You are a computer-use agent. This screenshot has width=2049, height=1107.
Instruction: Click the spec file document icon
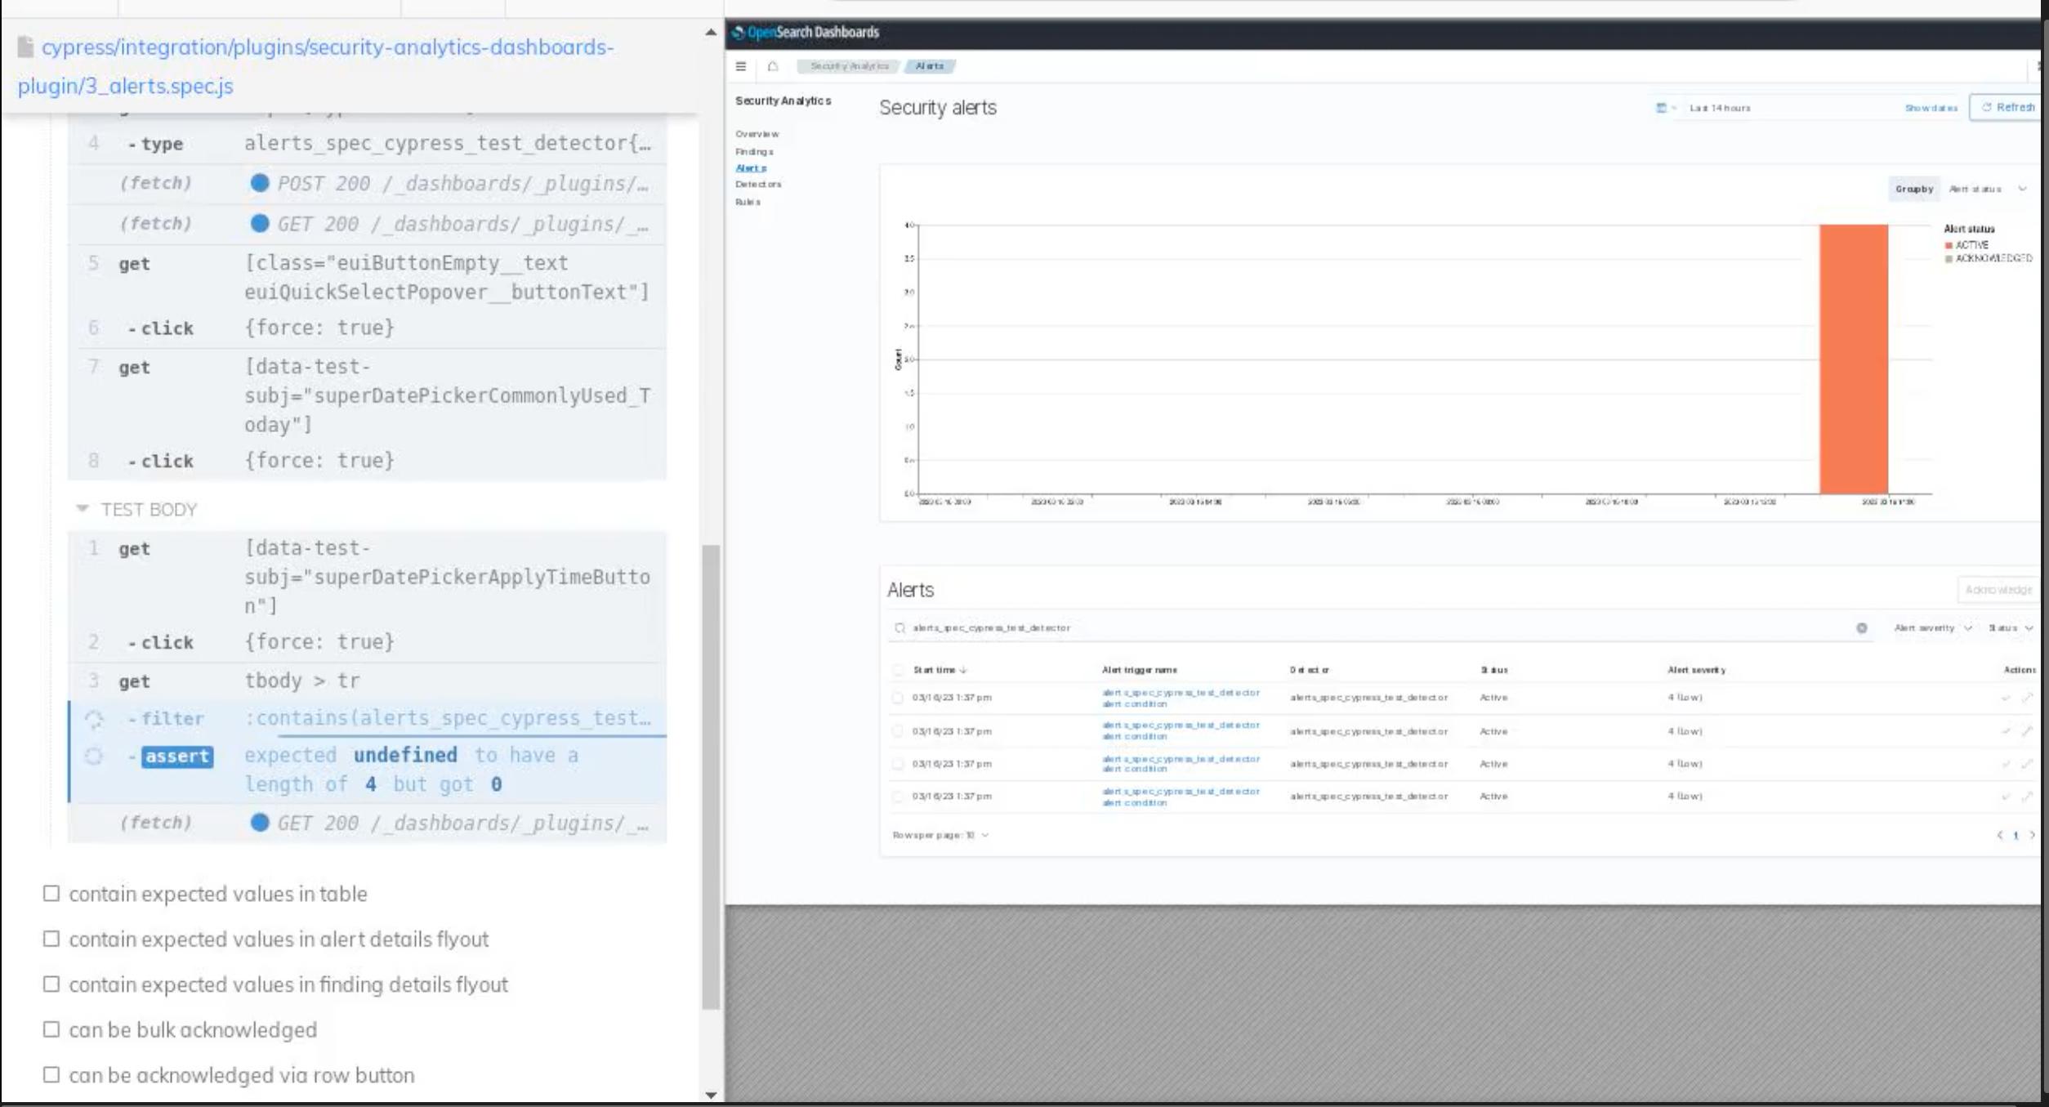26,47
